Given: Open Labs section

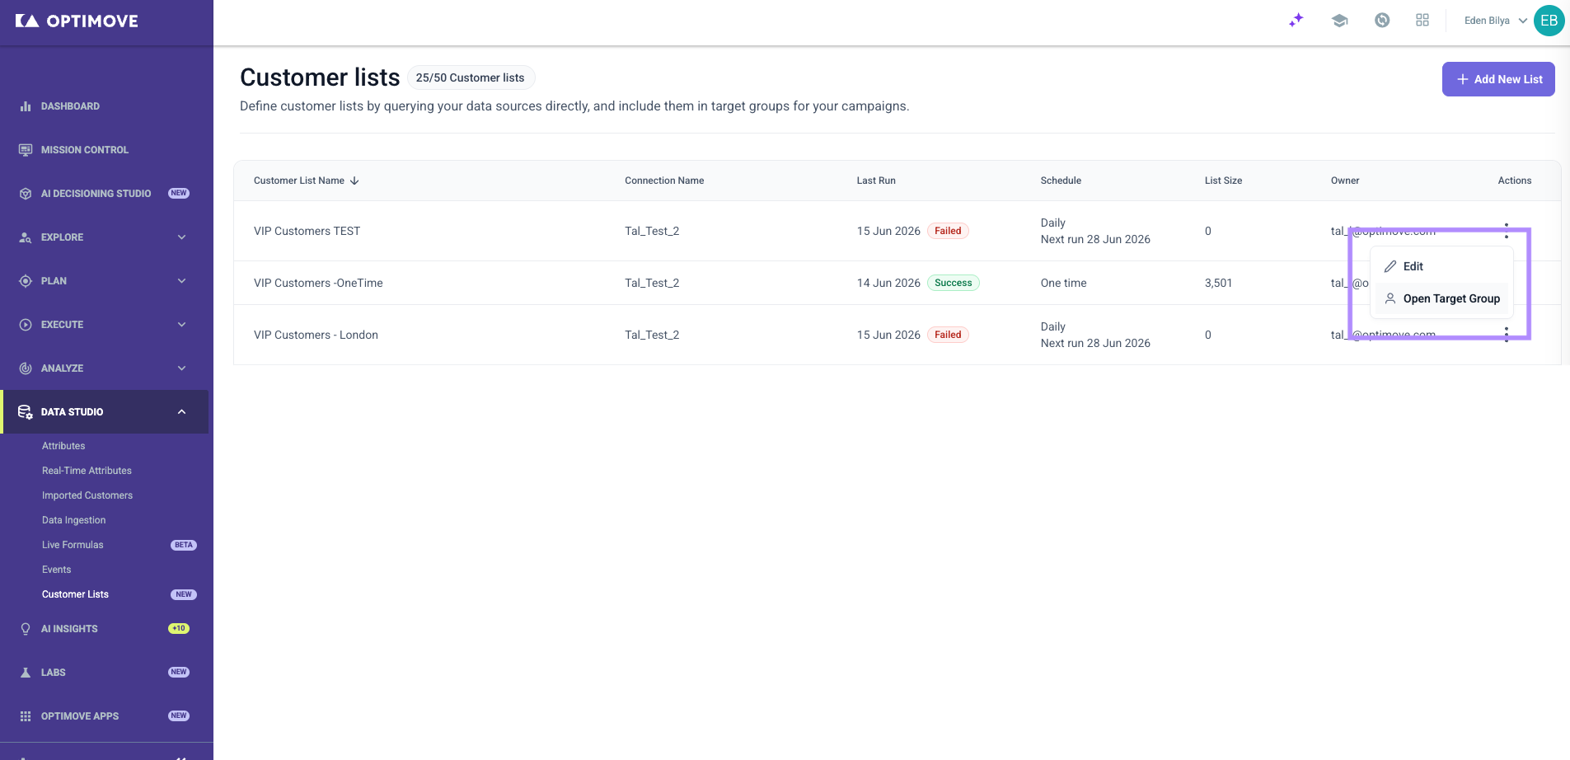Looking at the screenshot, I should 54,673.
